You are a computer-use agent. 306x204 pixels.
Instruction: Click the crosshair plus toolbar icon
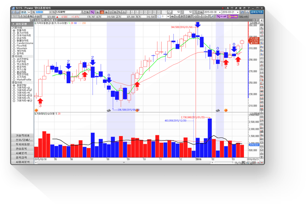(172, 16)
